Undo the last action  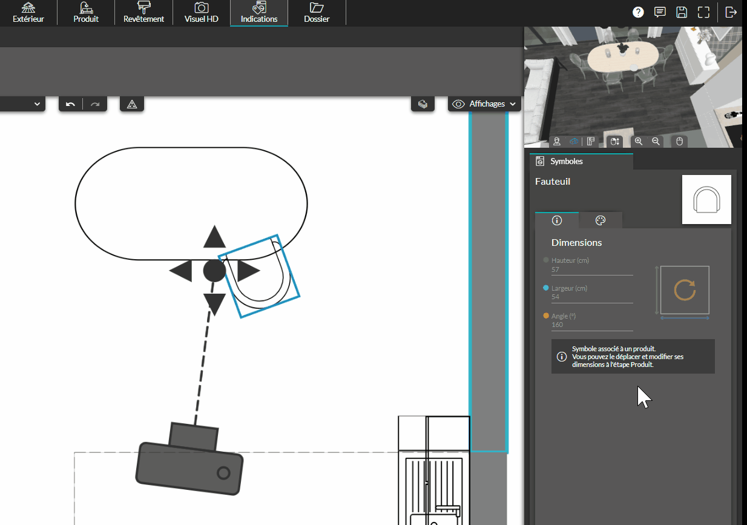click(x=71, y=104)
